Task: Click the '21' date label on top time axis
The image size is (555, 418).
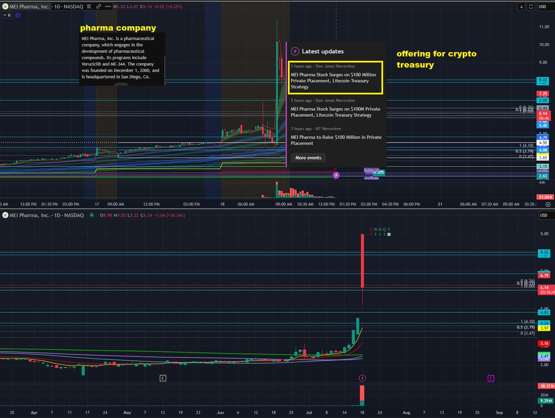Action: coord(440,204)
